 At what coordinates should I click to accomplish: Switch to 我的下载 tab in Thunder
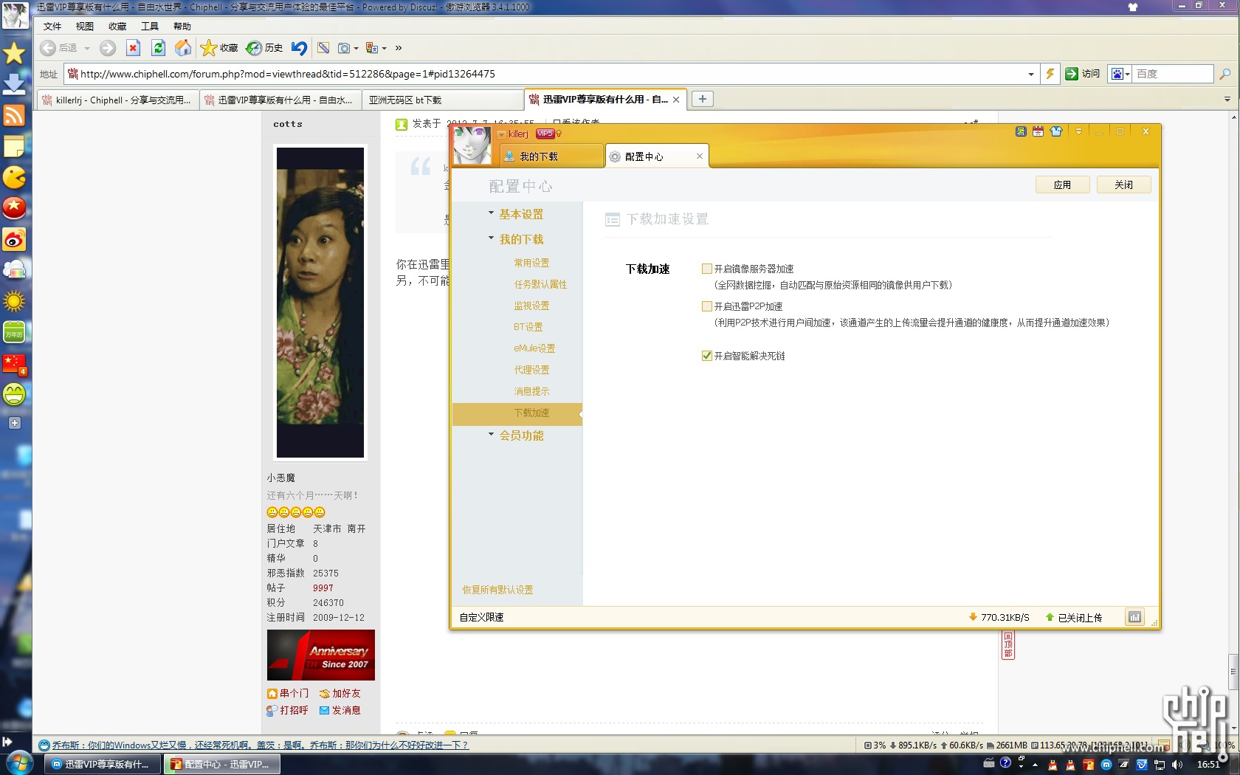551,156
